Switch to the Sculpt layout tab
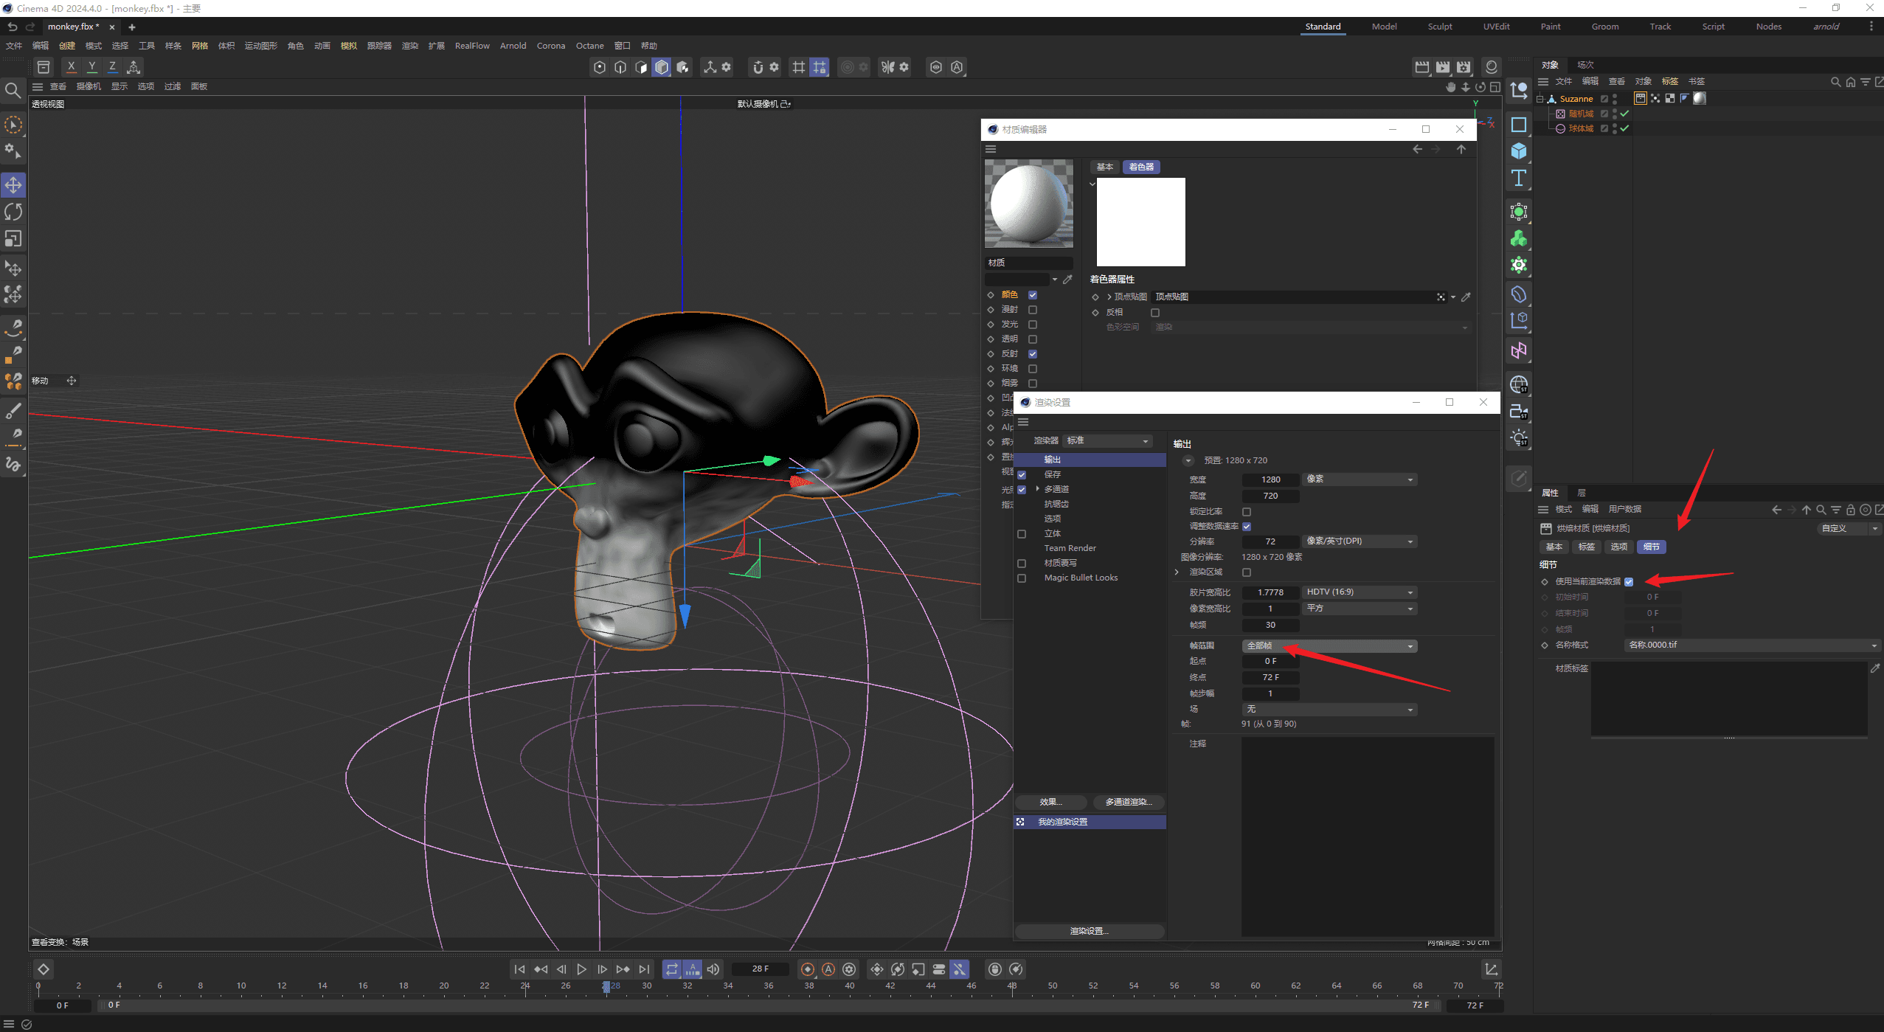 click(1439, 27)
